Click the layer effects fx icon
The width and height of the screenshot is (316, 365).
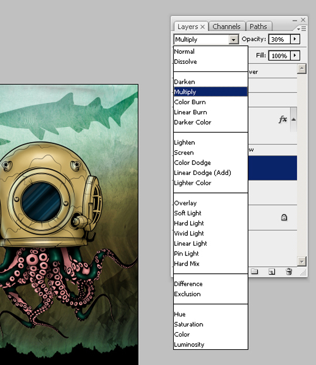(x=283, y=119)
